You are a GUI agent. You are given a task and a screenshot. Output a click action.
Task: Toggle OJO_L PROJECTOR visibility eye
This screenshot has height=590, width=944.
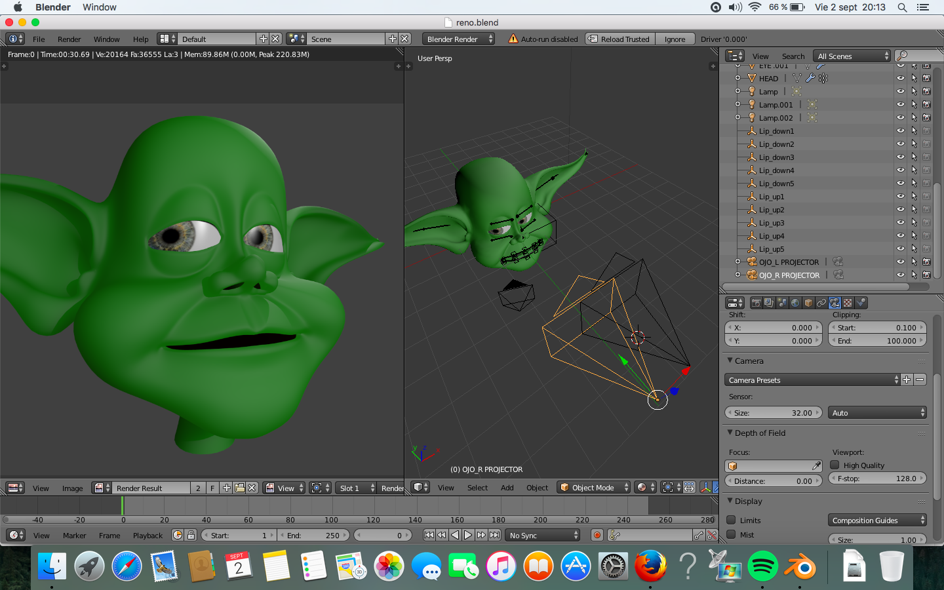[901, 262]
